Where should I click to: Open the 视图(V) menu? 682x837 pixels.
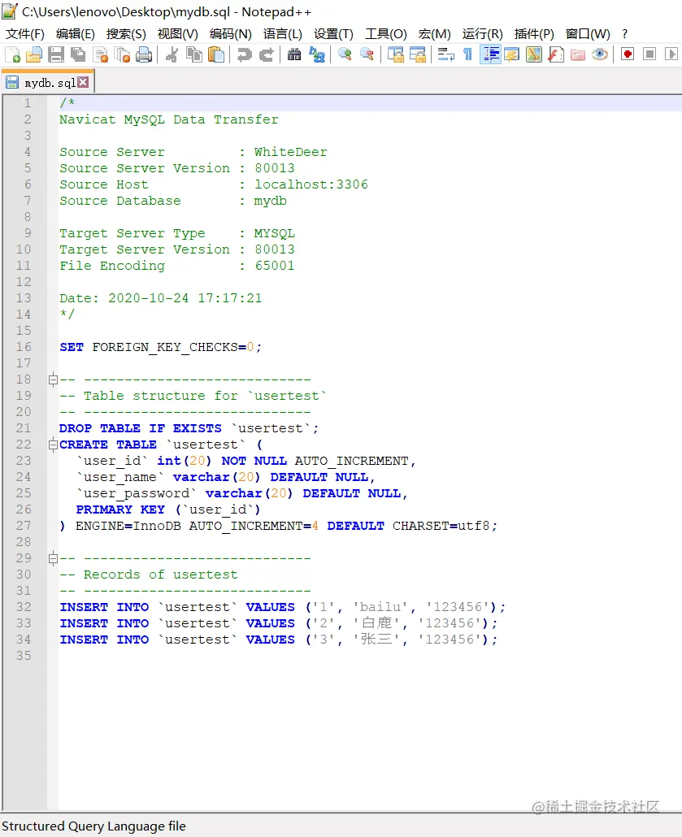tap(178, 34)
